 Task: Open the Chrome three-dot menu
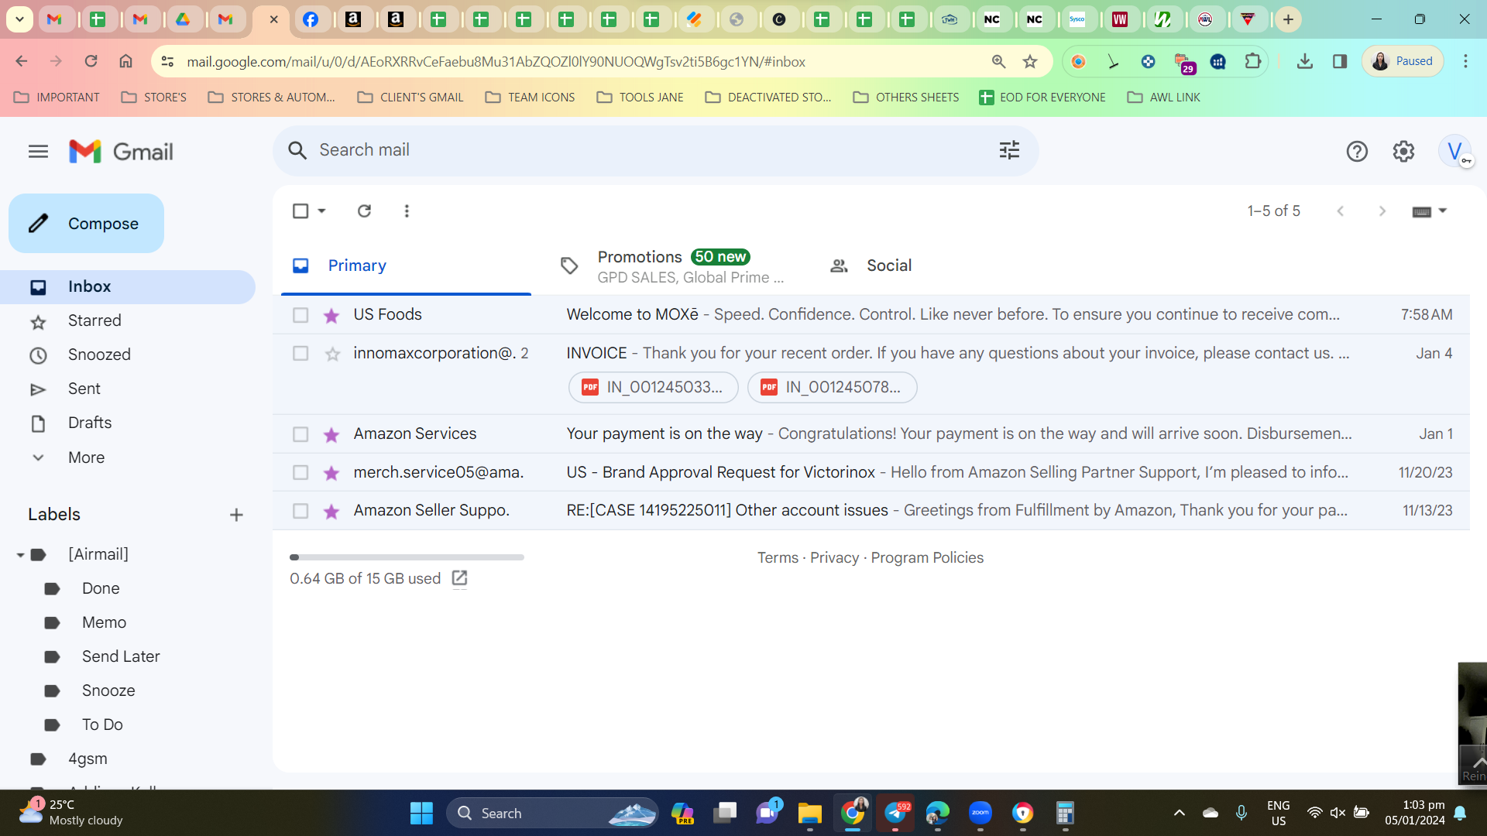1465,62
